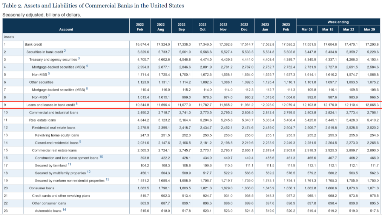
Task: Click footnote 10 after Construction and land development loans
Action: [101, 156]
